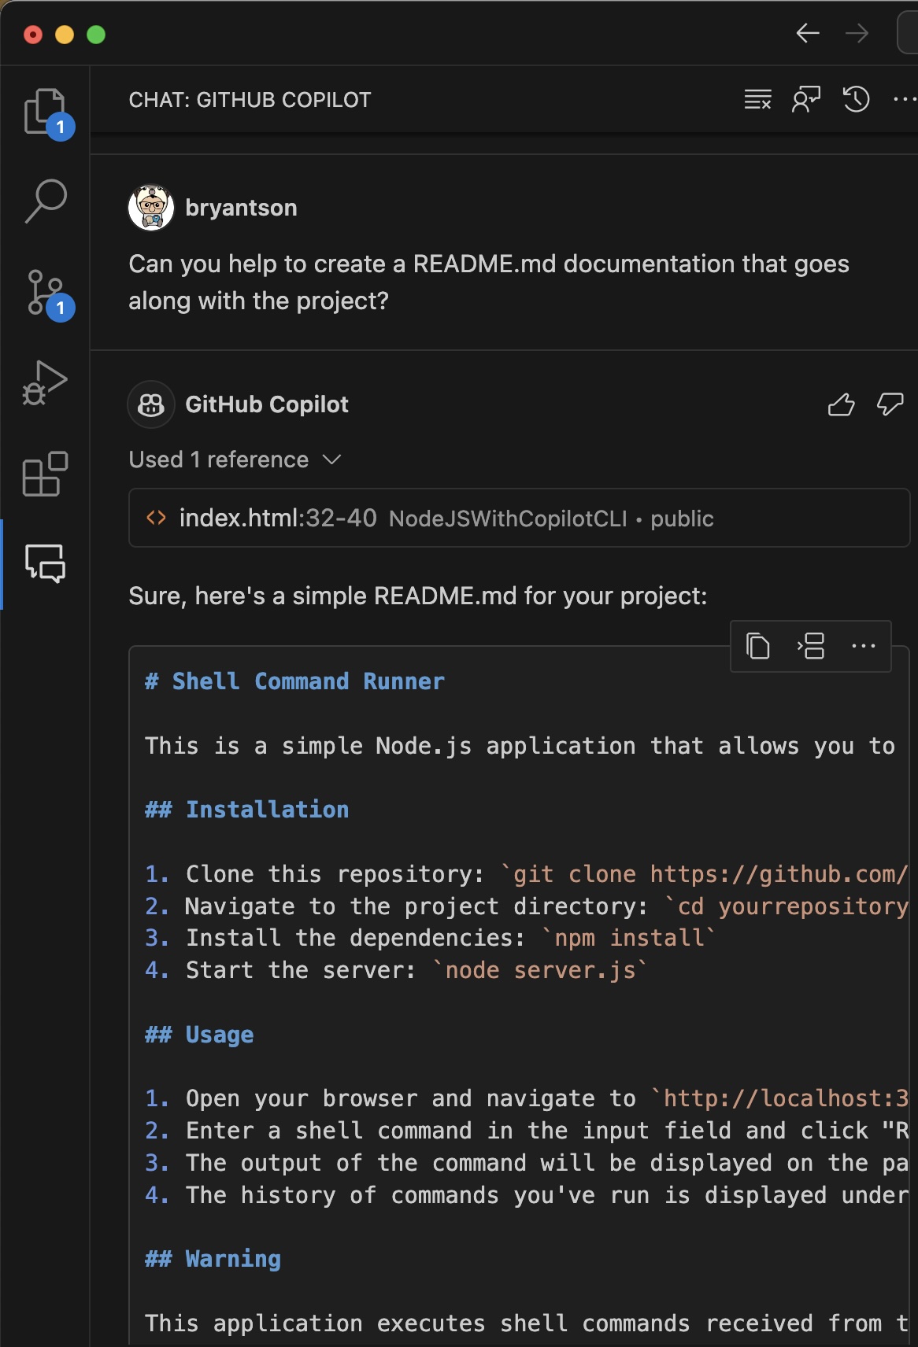Select the Chat view icon
918x1347 pixels.
(x=45, y=563)
